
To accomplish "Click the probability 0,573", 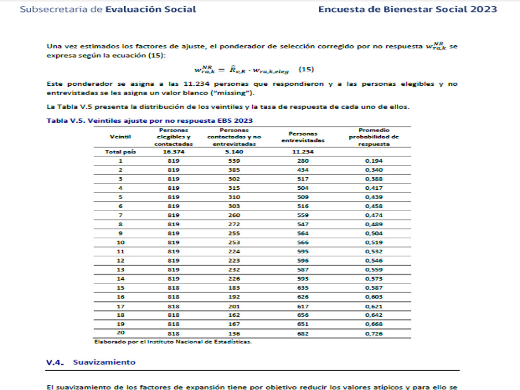I will [x=374, y=279].
